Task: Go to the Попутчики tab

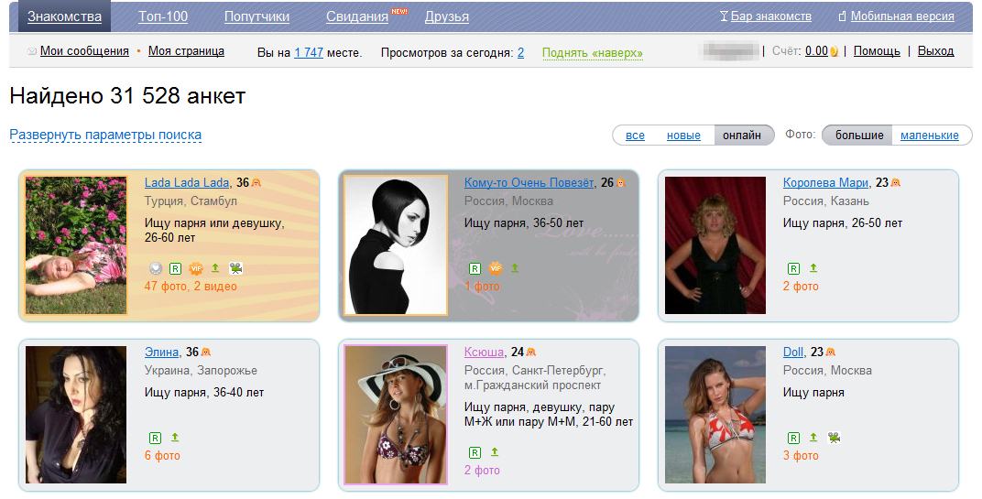Action: click(256, 16)
